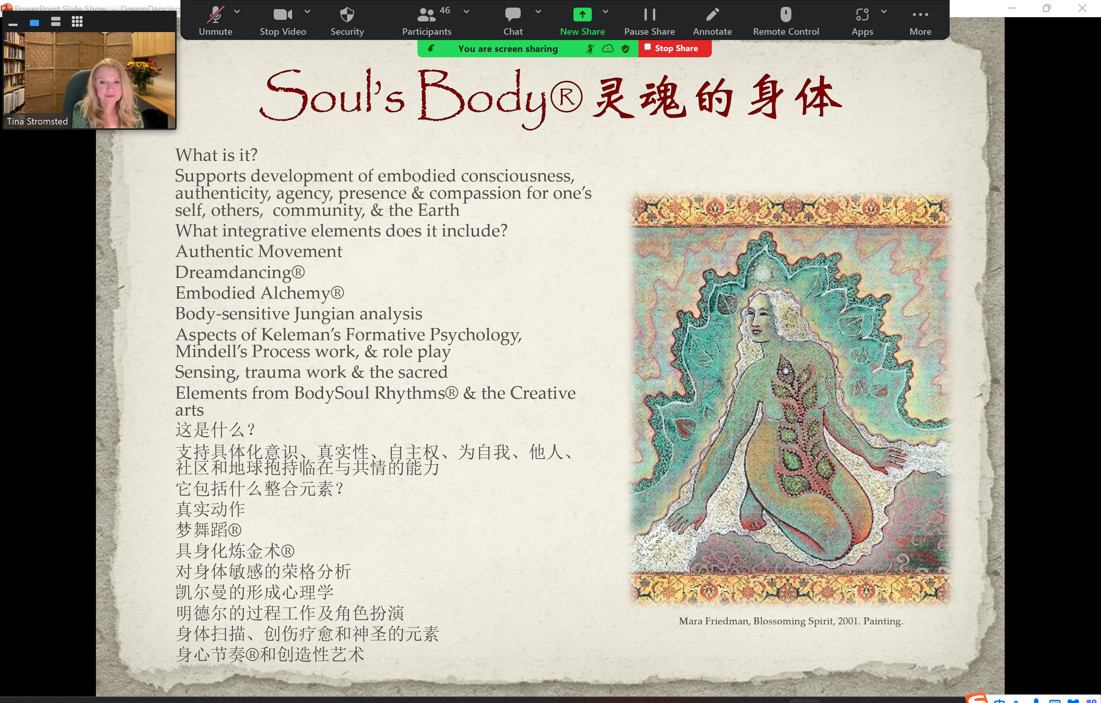Click 'Sensing, trauma work & the sacred' line
Screen dimensions: 1101x703
[x=311, y=372]
